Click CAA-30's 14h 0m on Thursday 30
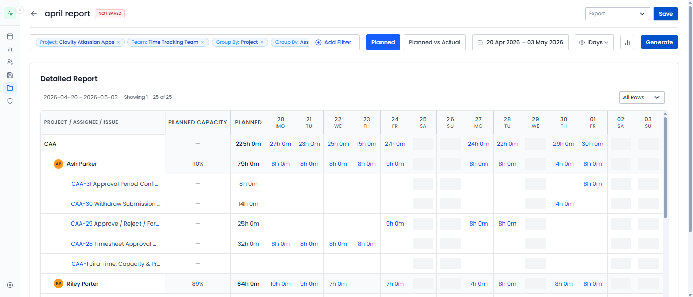 click(564, 204)
